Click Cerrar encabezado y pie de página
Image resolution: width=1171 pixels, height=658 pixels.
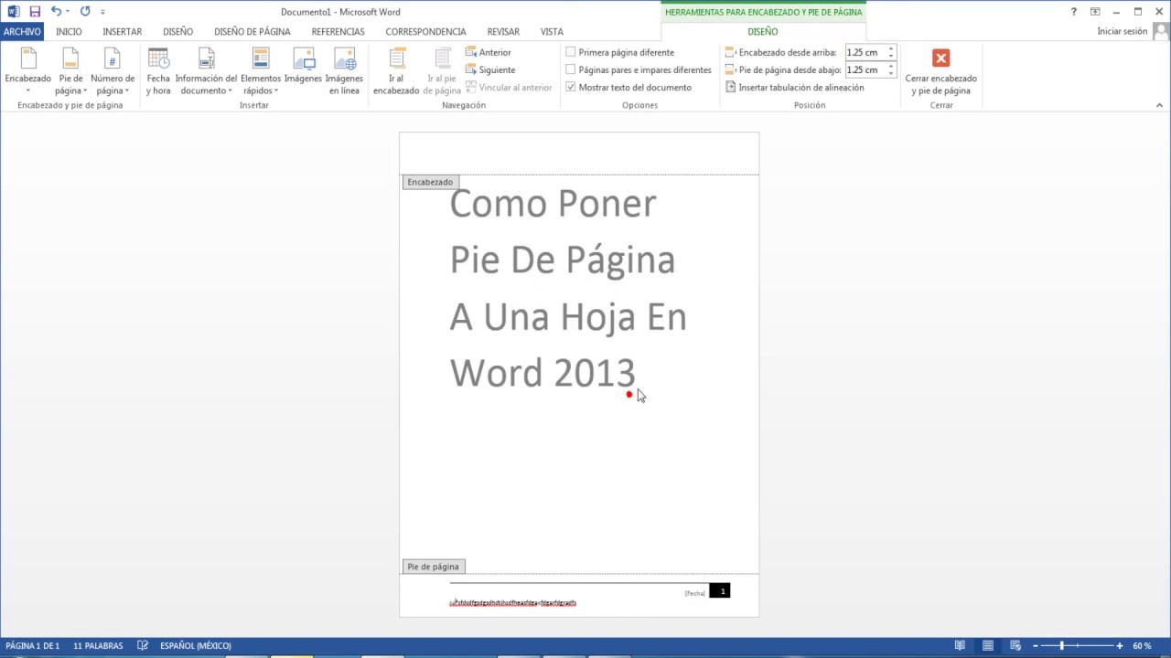coord(940,71)
